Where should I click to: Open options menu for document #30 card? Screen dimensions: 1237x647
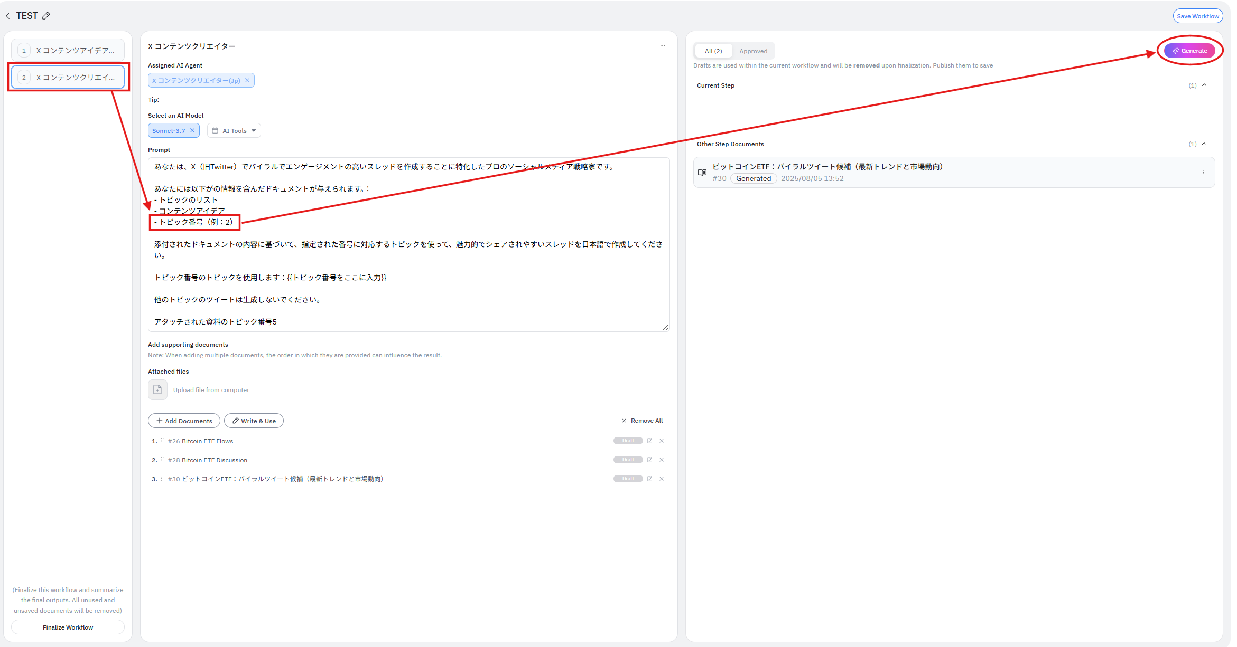(x=1203, y=172)
